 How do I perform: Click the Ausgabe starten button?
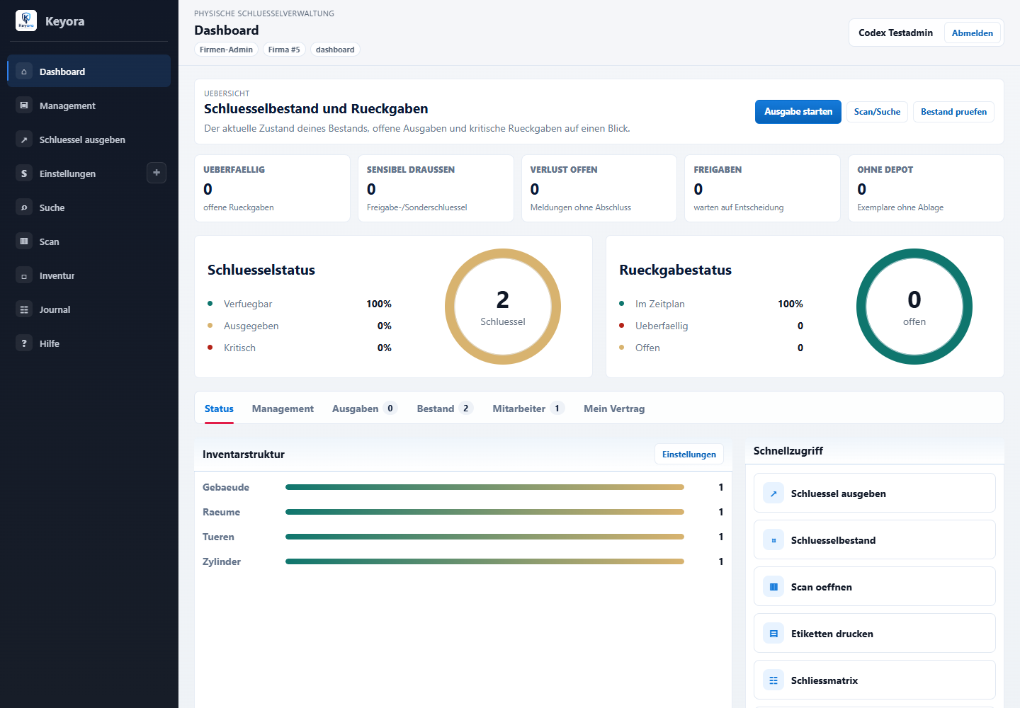[798, 112]
